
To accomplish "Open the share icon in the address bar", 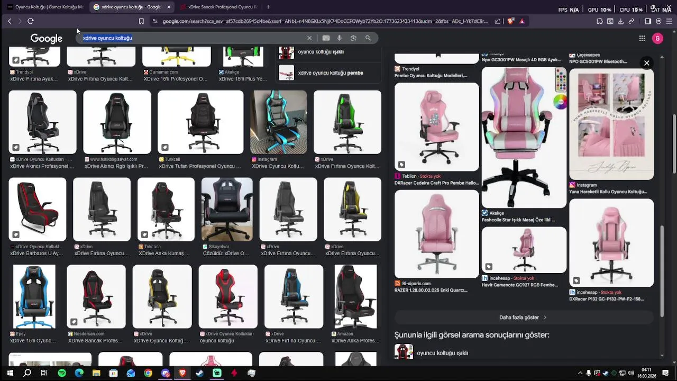I will click(498, 21).
